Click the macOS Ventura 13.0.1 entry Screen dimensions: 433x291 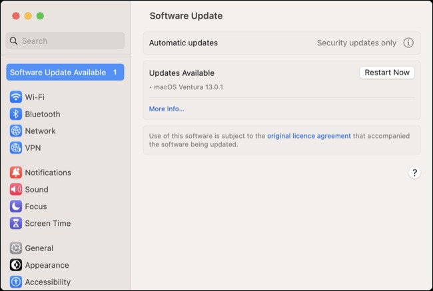click(189, 87)
